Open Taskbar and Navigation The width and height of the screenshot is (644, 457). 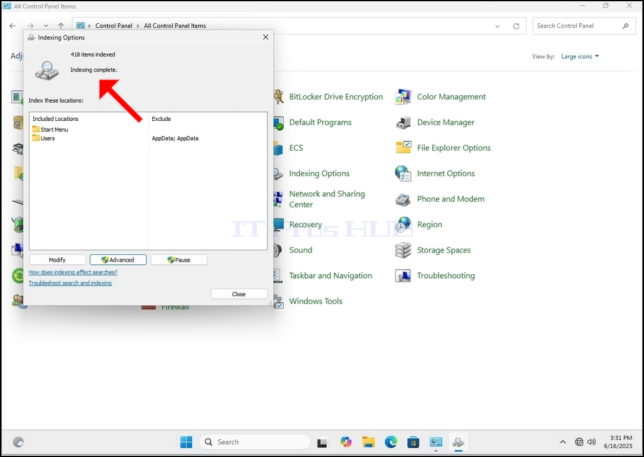(330, 275)
